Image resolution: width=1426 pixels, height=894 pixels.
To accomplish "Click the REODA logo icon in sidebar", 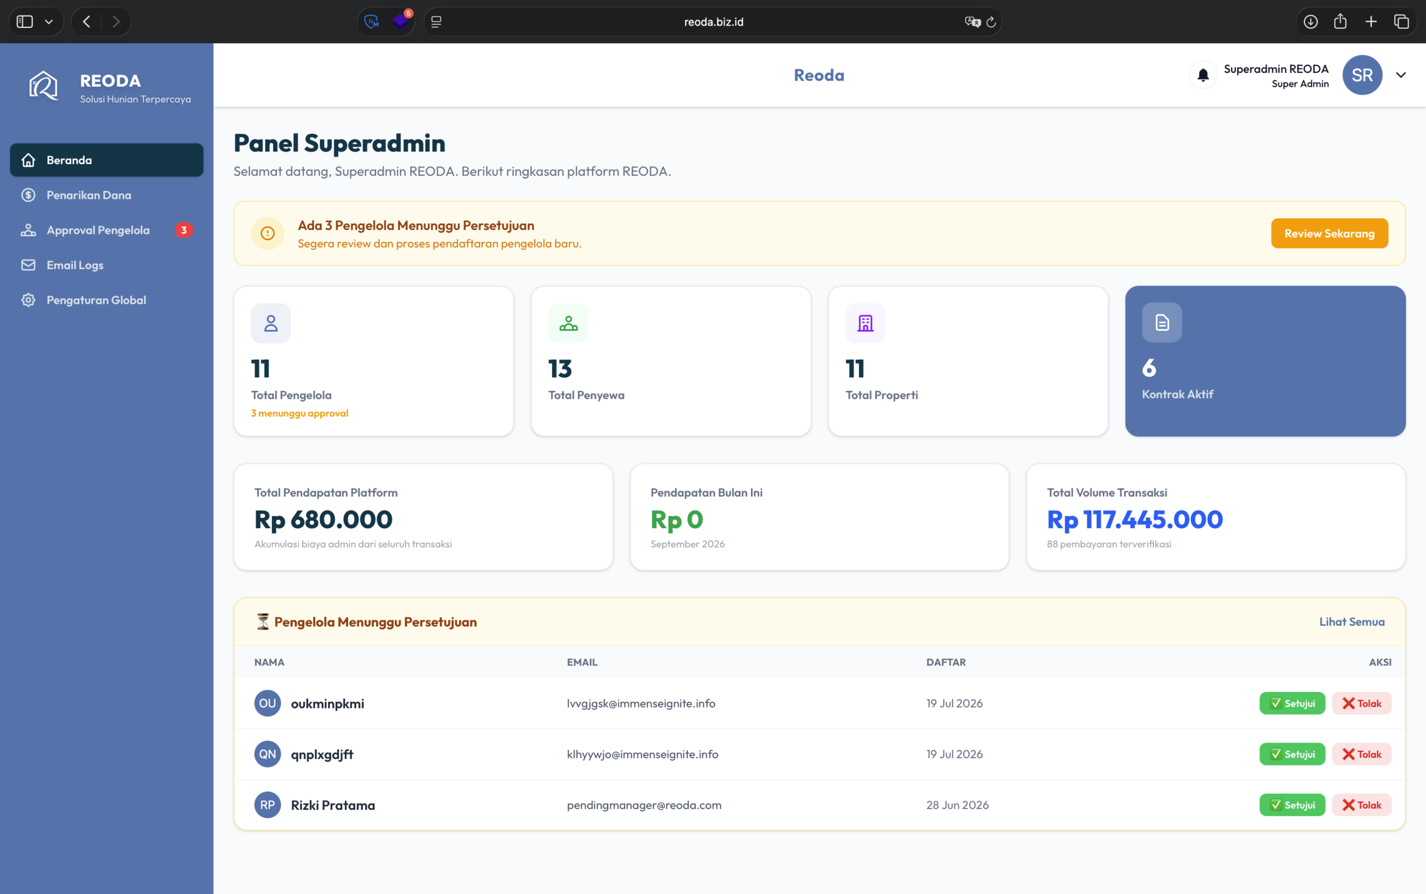I will coord(44,86).
